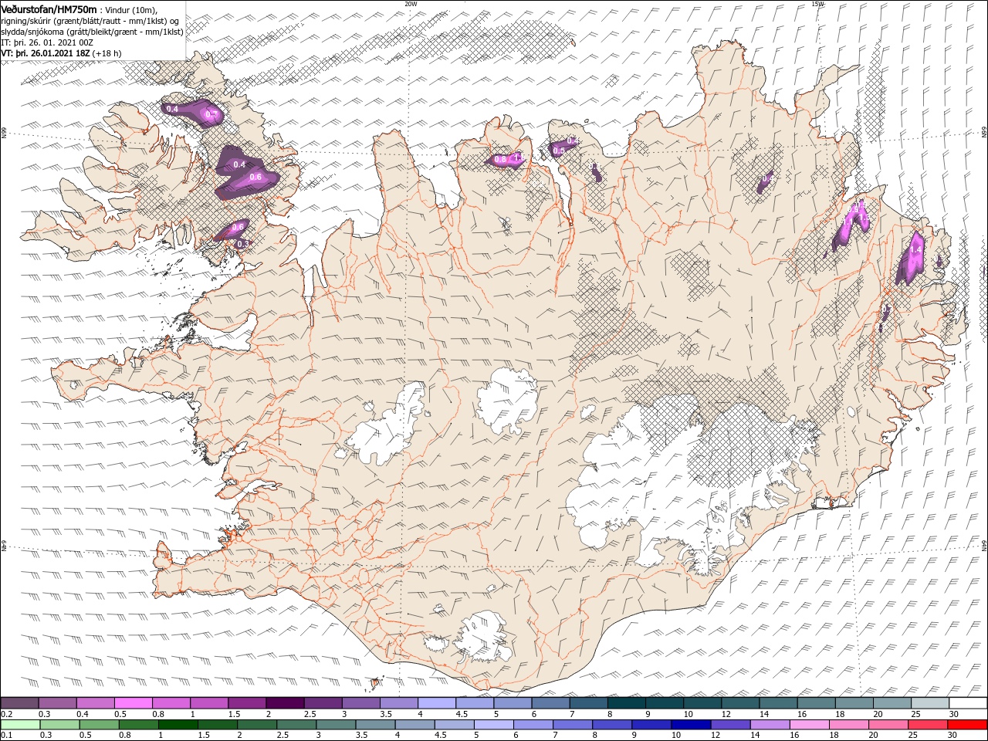Click the 'rigning/skúrir' legend description line
The width and height of the screenshot is (988, 741).
91,21
